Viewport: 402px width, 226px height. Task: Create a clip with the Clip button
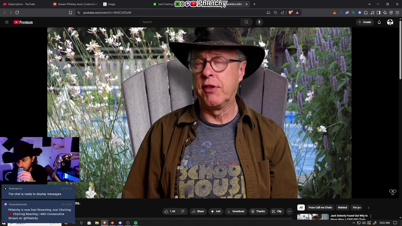(277, 211)
